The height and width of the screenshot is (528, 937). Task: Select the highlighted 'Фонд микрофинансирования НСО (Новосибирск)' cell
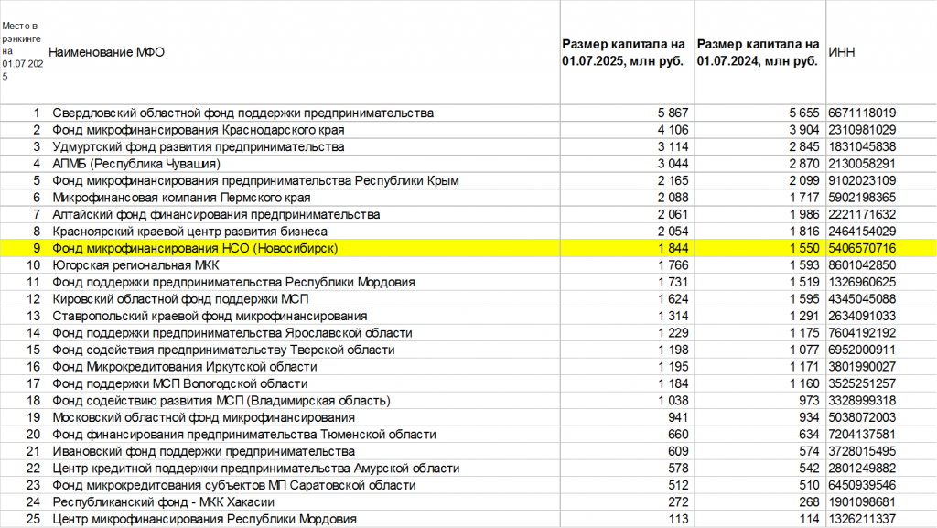point(196,248)
